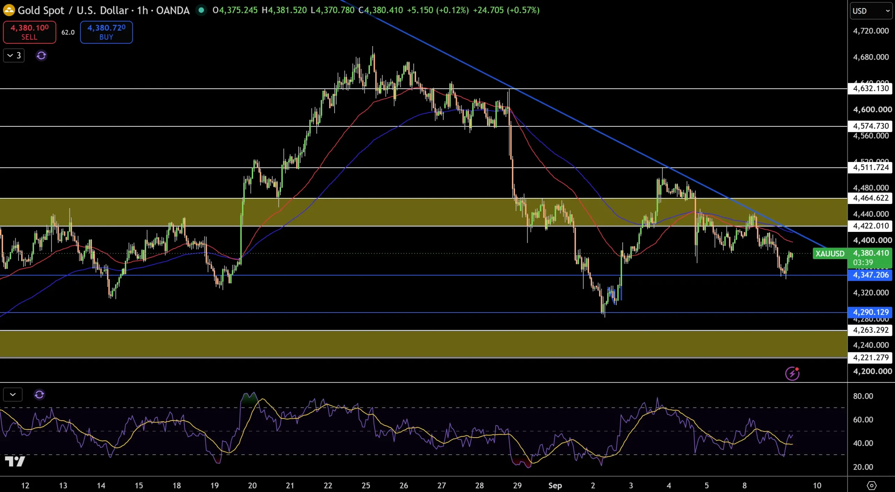Click the 20.00 RSI scale value
The height and width of the screenshot is (492, 895).
coord(863,467)
